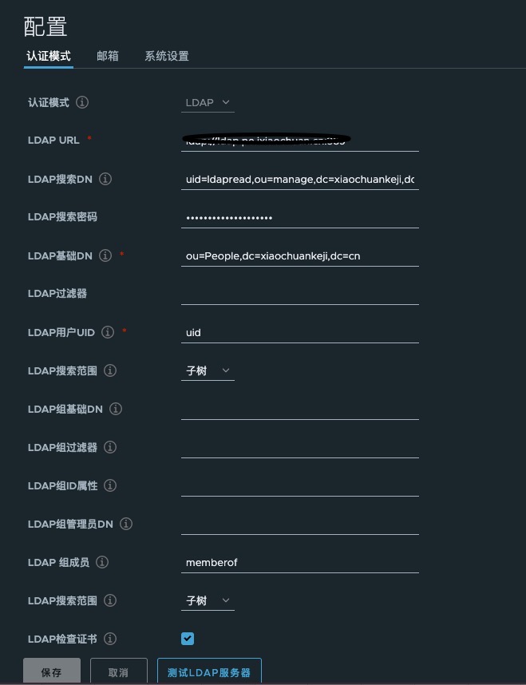Click info icon next to 认证模式 label

(x=82, y=102)
